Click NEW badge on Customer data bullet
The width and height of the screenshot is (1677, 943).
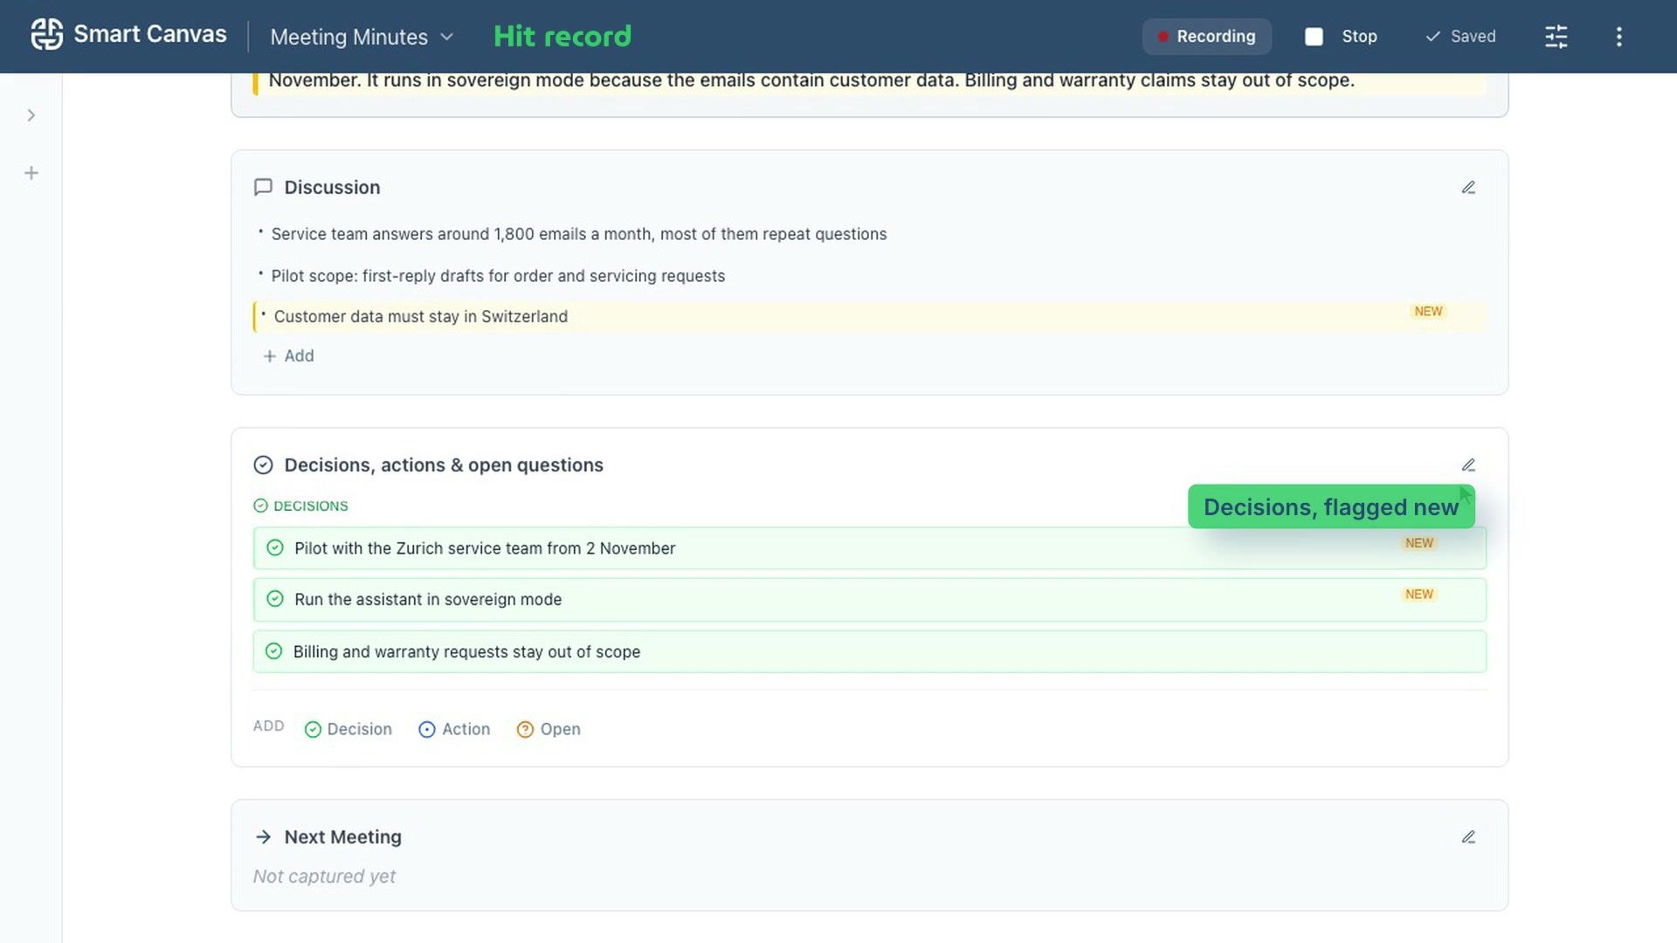coord(1428,312)
